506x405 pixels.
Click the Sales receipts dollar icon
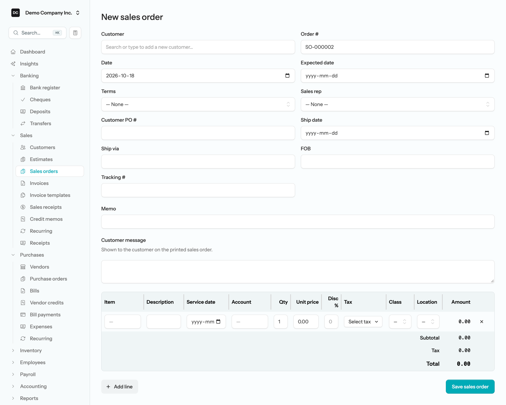pos(23,207)
